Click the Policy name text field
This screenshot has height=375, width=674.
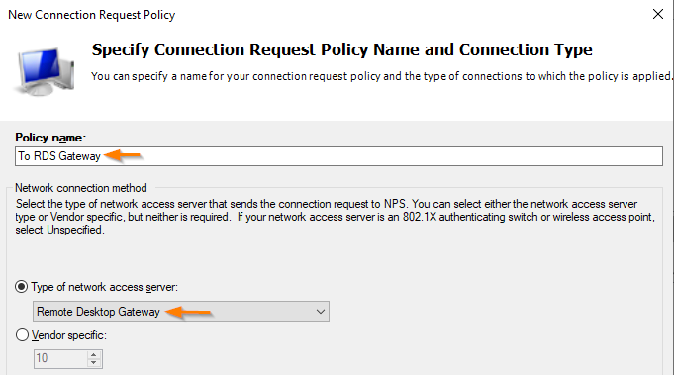tap(338, 156)
